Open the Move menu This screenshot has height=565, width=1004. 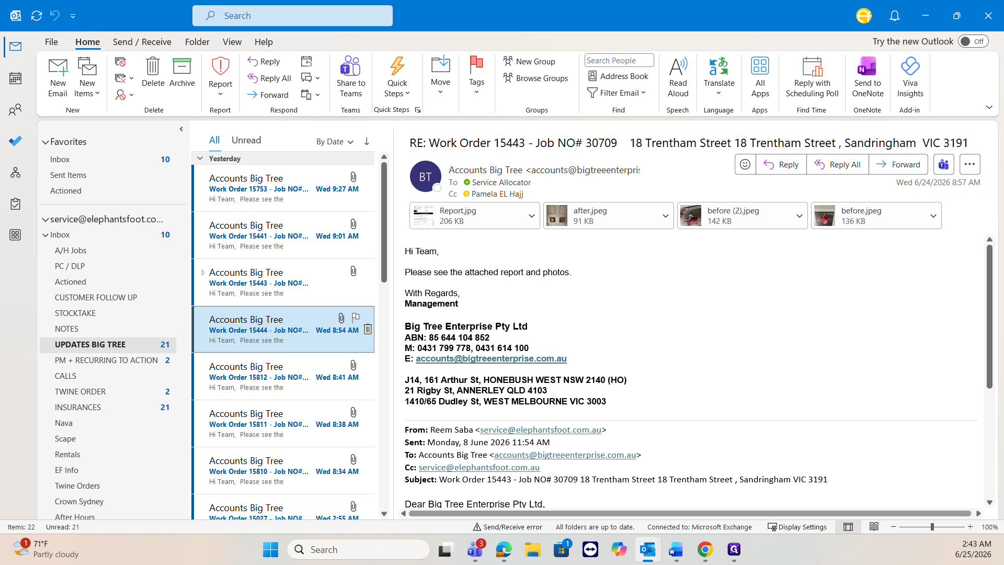(x=440, y=76)
